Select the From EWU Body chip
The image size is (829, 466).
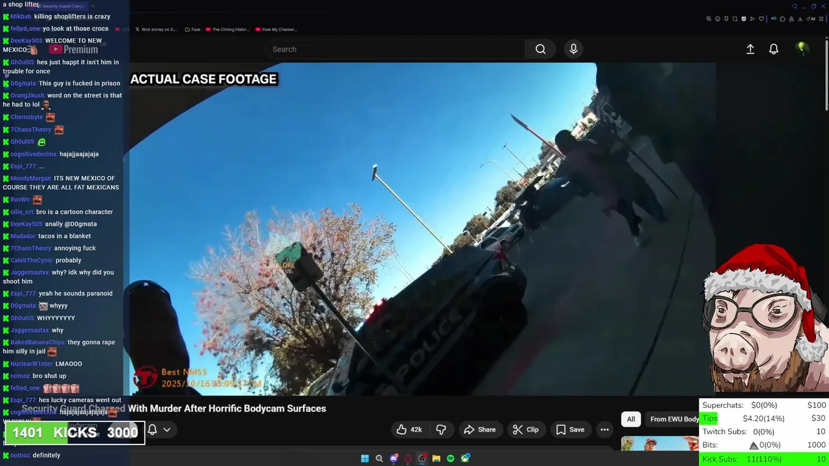click(x=674, y=419)
